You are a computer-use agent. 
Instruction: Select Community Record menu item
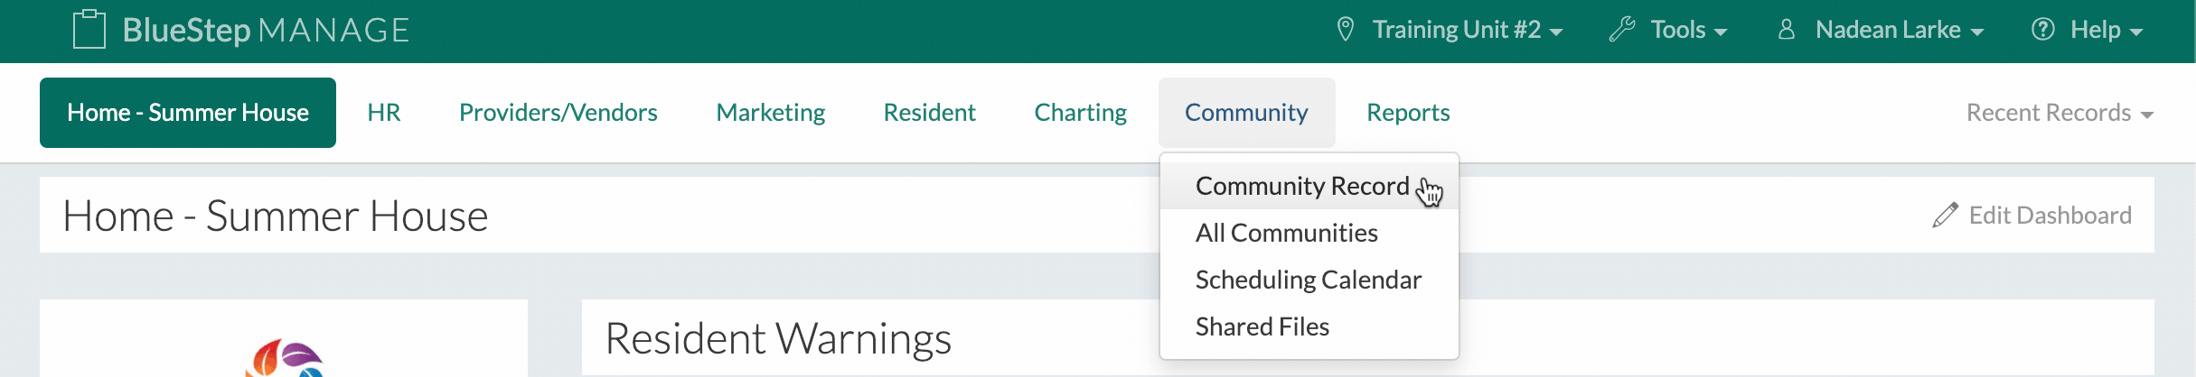point(1301,186)
